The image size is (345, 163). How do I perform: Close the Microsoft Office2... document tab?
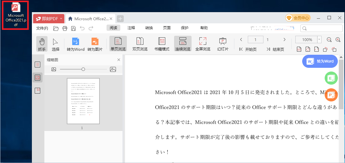[x=111, y=19]
